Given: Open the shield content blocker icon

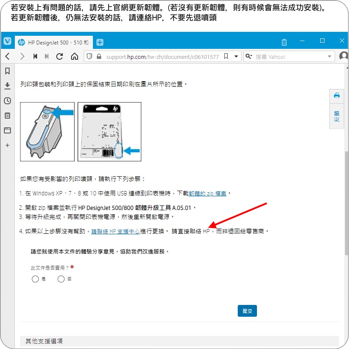Looking at the screenshot, I should [89, 56].
